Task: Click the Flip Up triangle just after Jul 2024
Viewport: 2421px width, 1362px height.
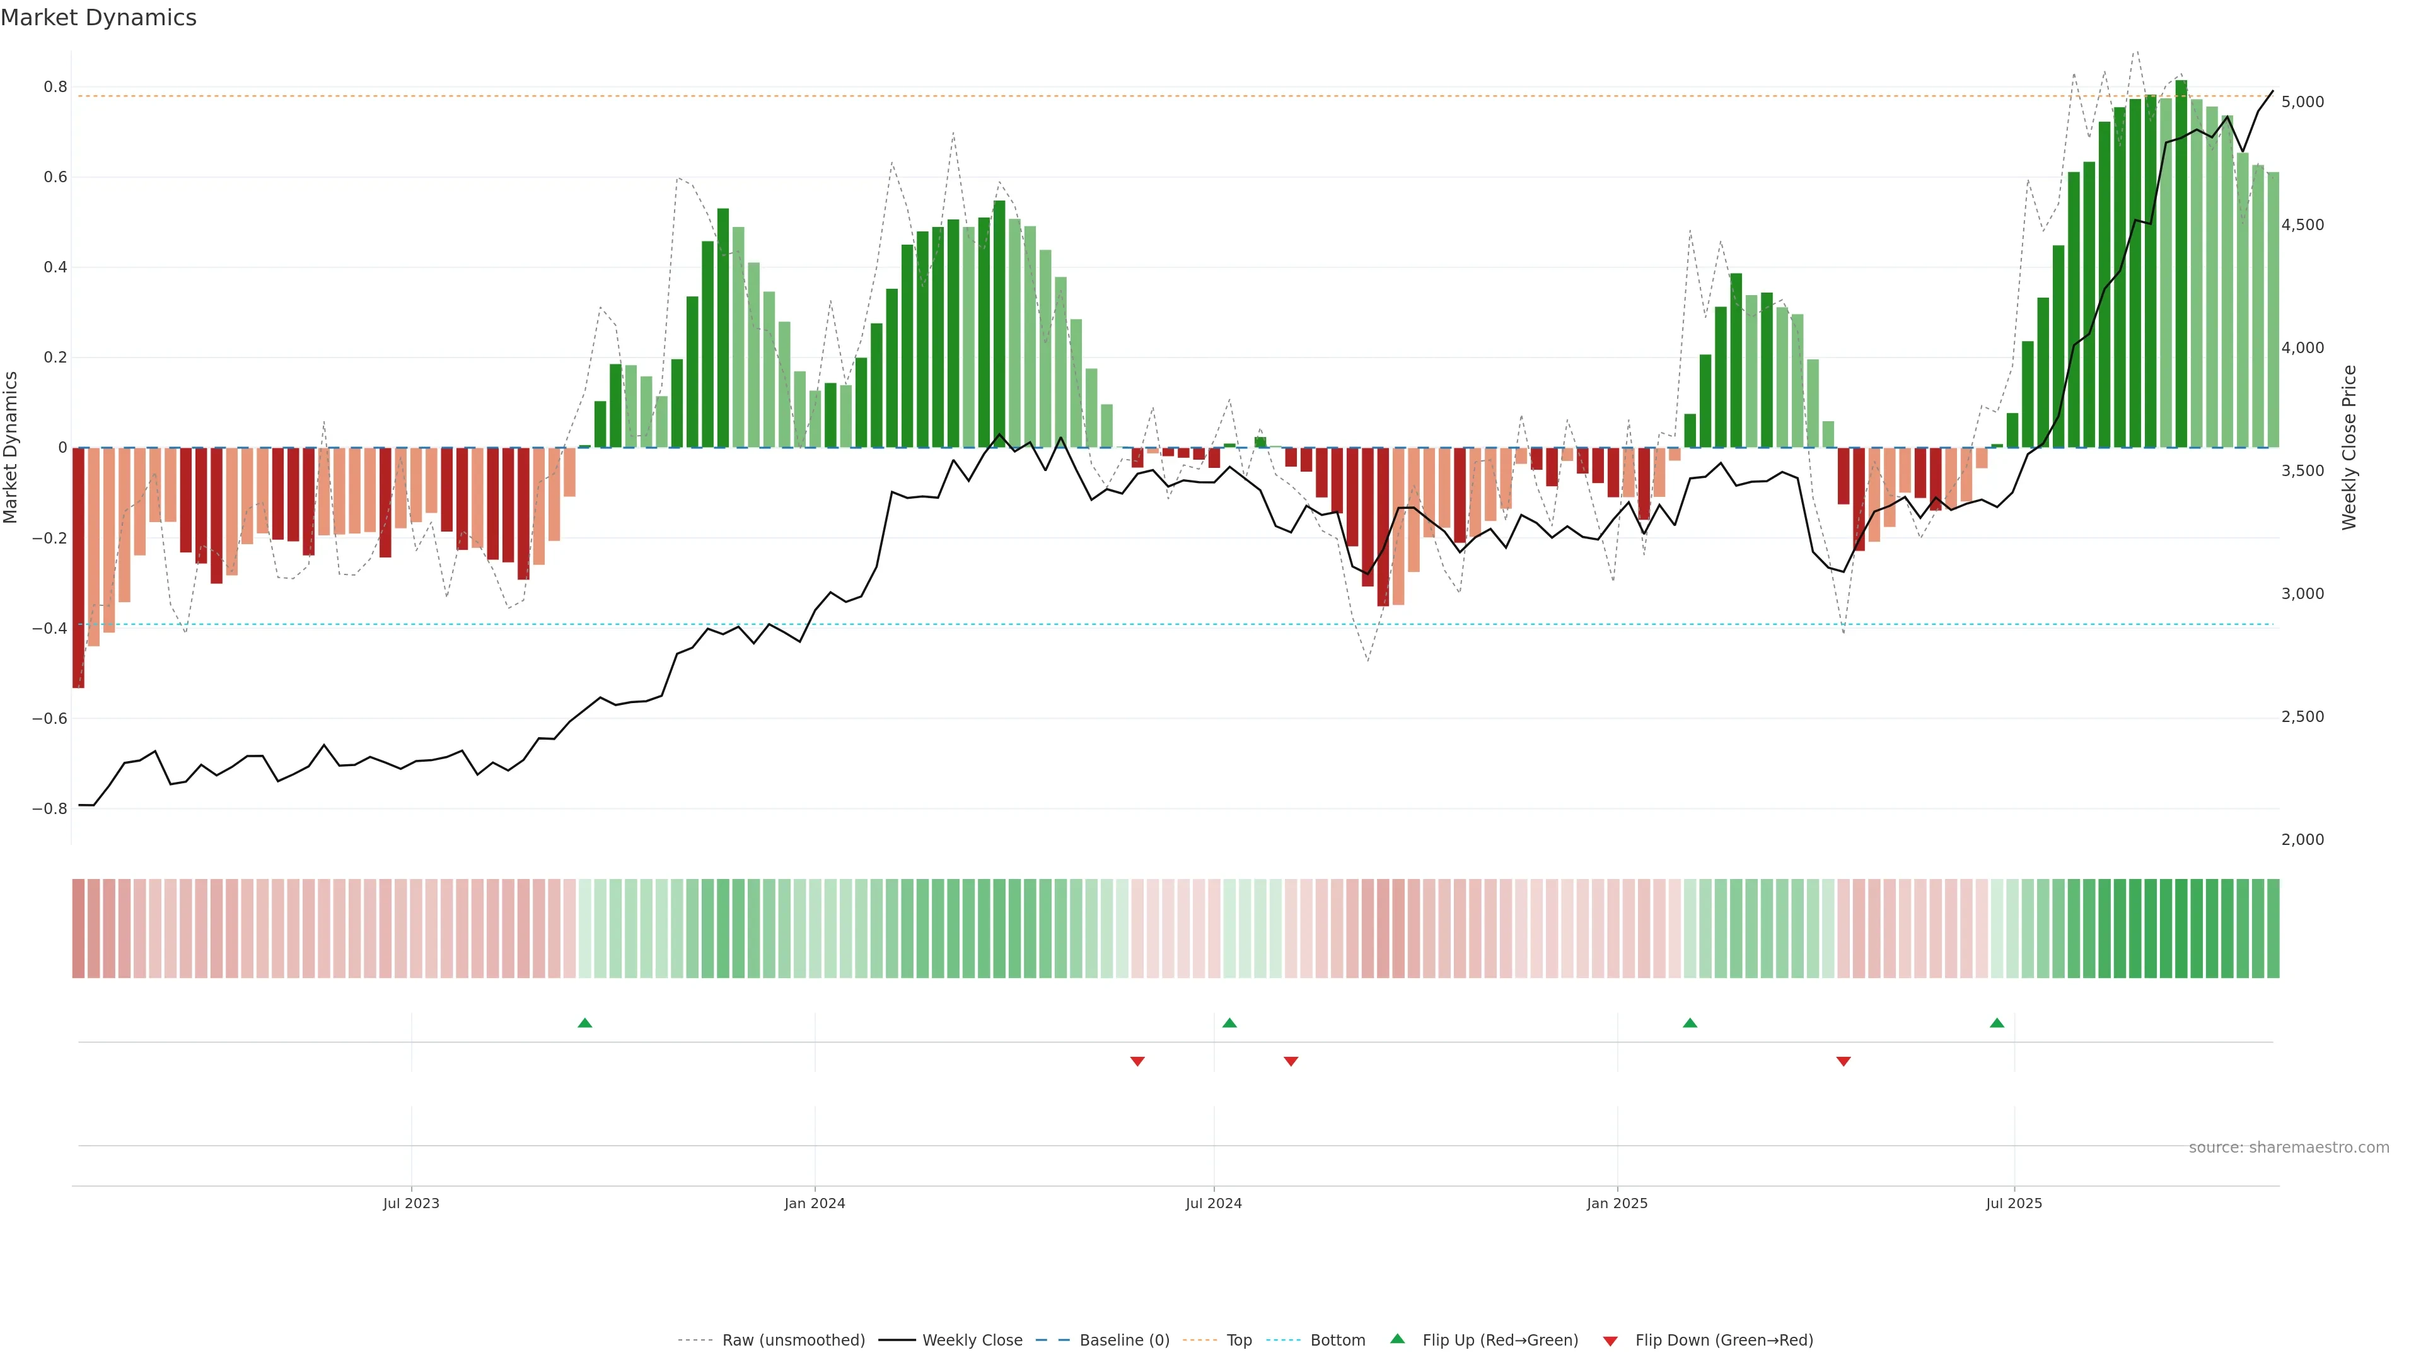Action: tap(1229, 1023)
